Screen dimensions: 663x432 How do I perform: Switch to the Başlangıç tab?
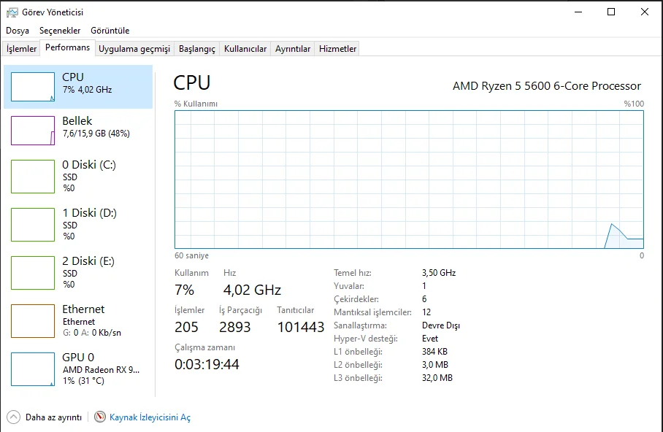pos(197,49)
